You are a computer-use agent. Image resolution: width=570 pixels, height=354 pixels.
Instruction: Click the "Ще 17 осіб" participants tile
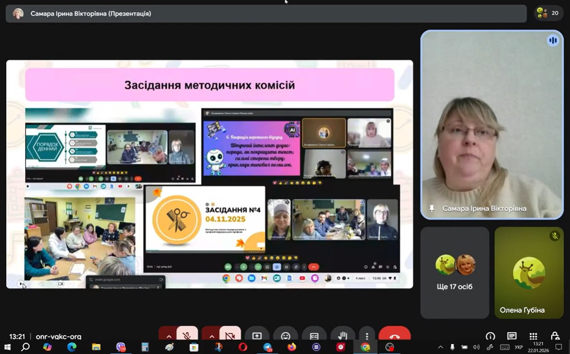coord(454,273)
